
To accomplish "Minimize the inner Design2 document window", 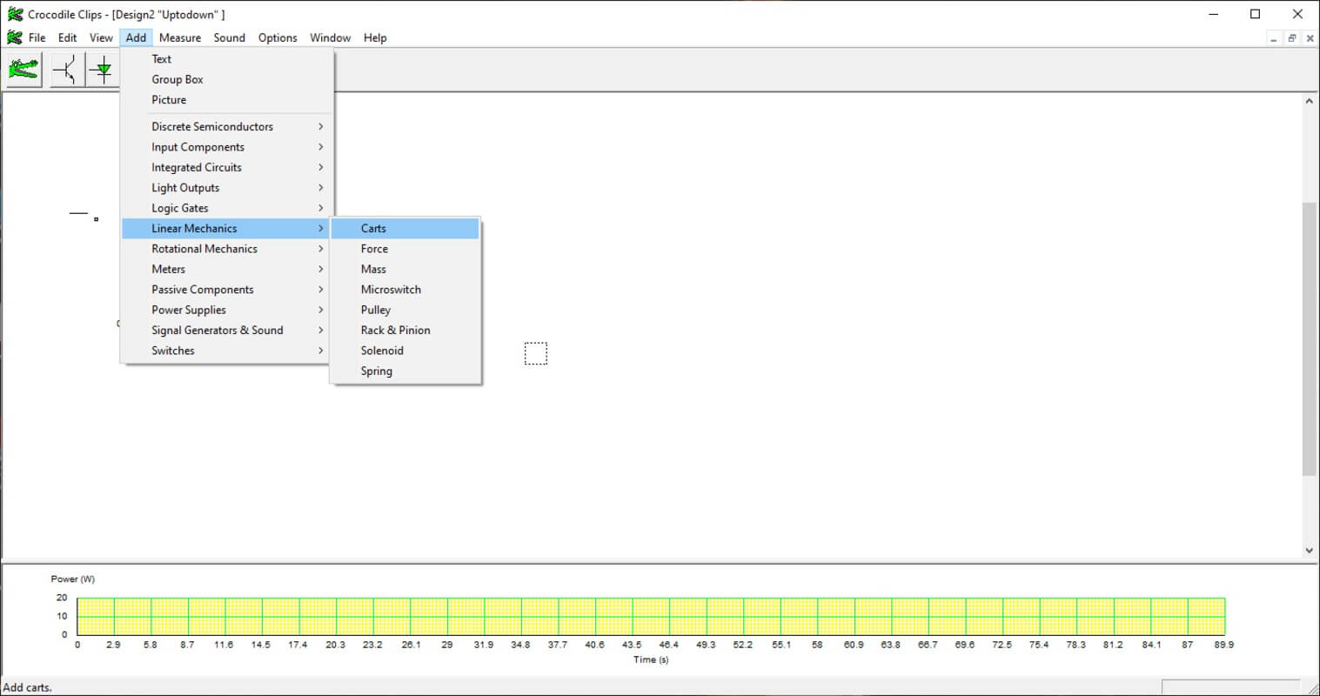I will (x=1274, y=38).
